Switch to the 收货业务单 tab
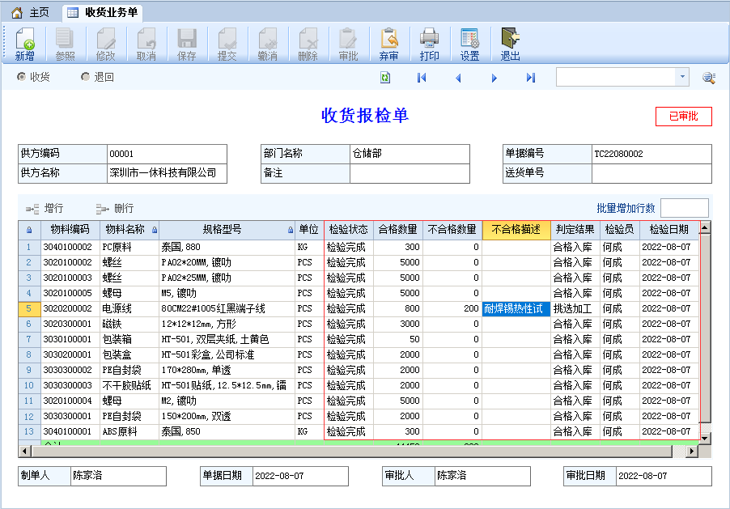The image size is (730, 509). coord(103,13)
